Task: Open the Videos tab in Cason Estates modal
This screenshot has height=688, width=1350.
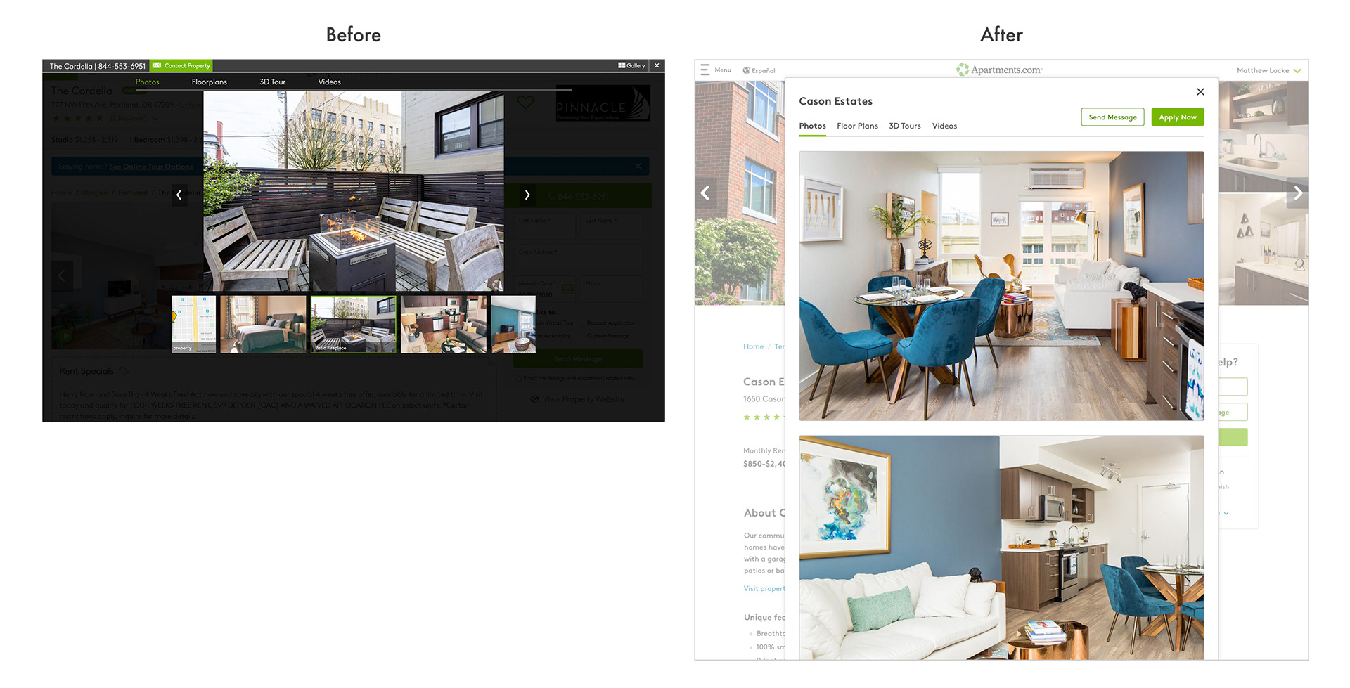Action: (x=944, y=126)
